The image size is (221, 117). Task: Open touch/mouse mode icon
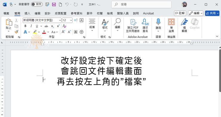[x=11, y=4]
